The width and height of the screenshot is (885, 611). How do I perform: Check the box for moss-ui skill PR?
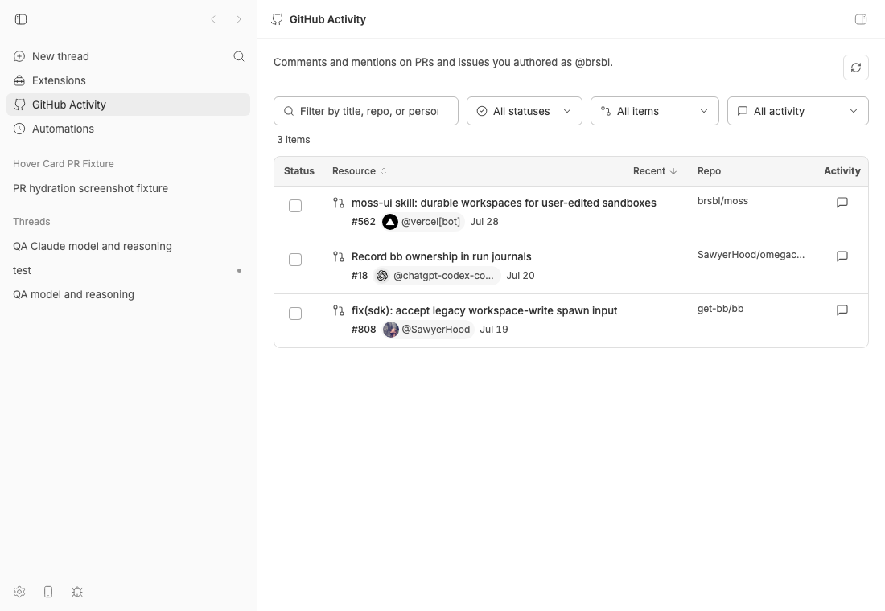(x=295, y=206)
